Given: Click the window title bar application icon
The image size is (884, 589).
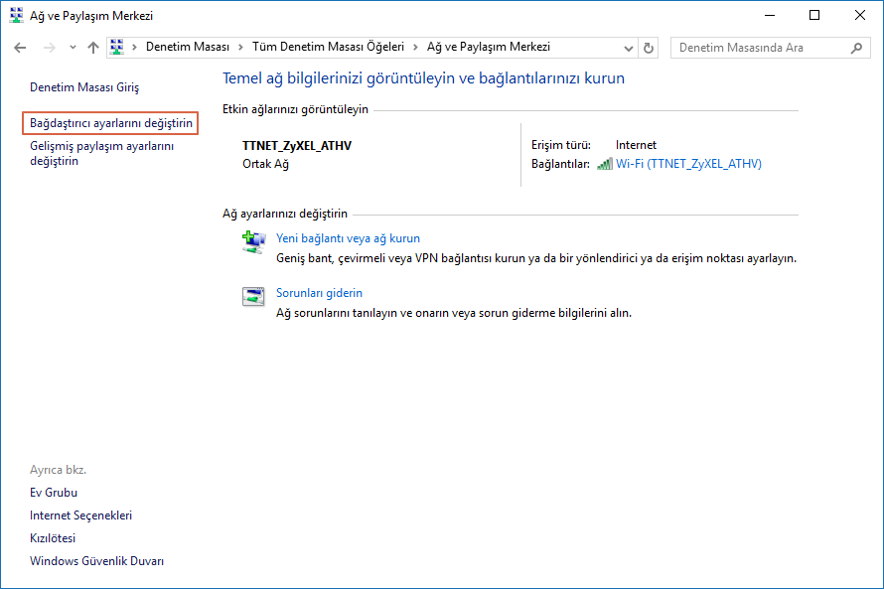Looking at the screenshot, I should click(x=18, y=15).
